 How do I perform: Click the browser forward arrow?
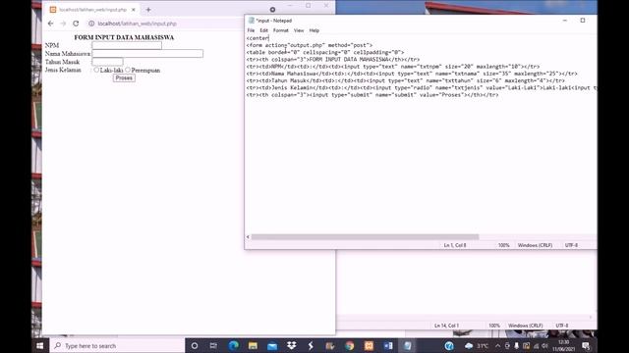pyautogui.click(x=63, y=24)
